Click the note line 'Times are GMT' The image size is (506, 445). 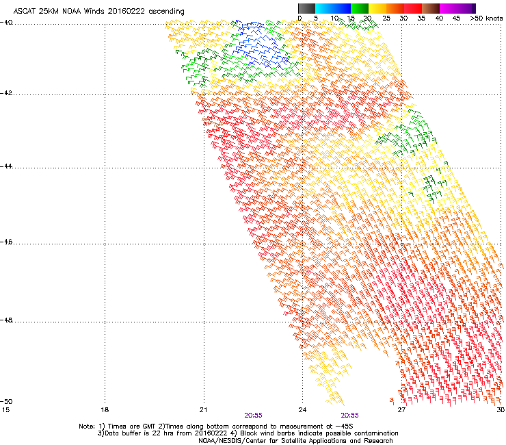point(131,427)
